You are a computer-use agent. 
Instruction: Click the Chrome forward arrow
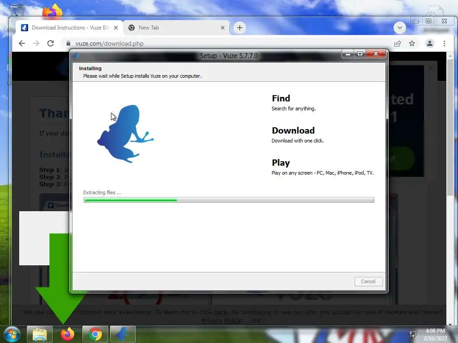coord(36,43)
